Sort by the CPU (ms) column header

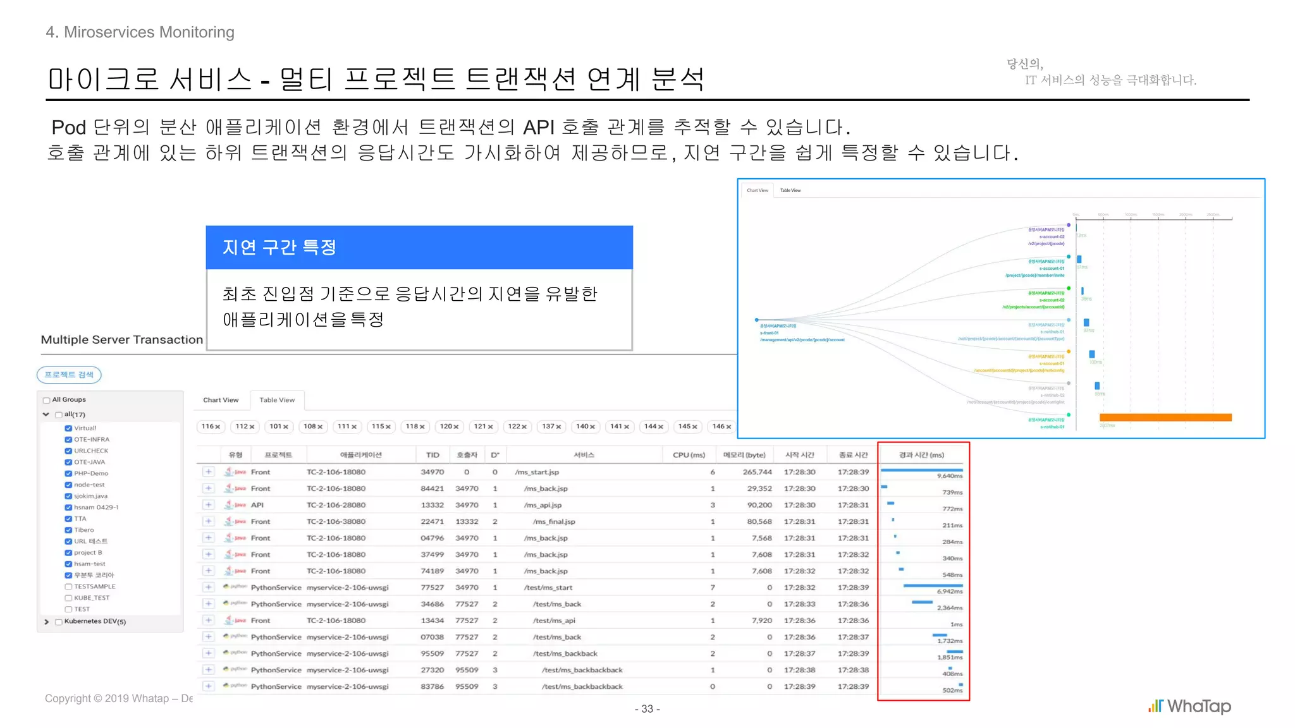coord(689,455)
